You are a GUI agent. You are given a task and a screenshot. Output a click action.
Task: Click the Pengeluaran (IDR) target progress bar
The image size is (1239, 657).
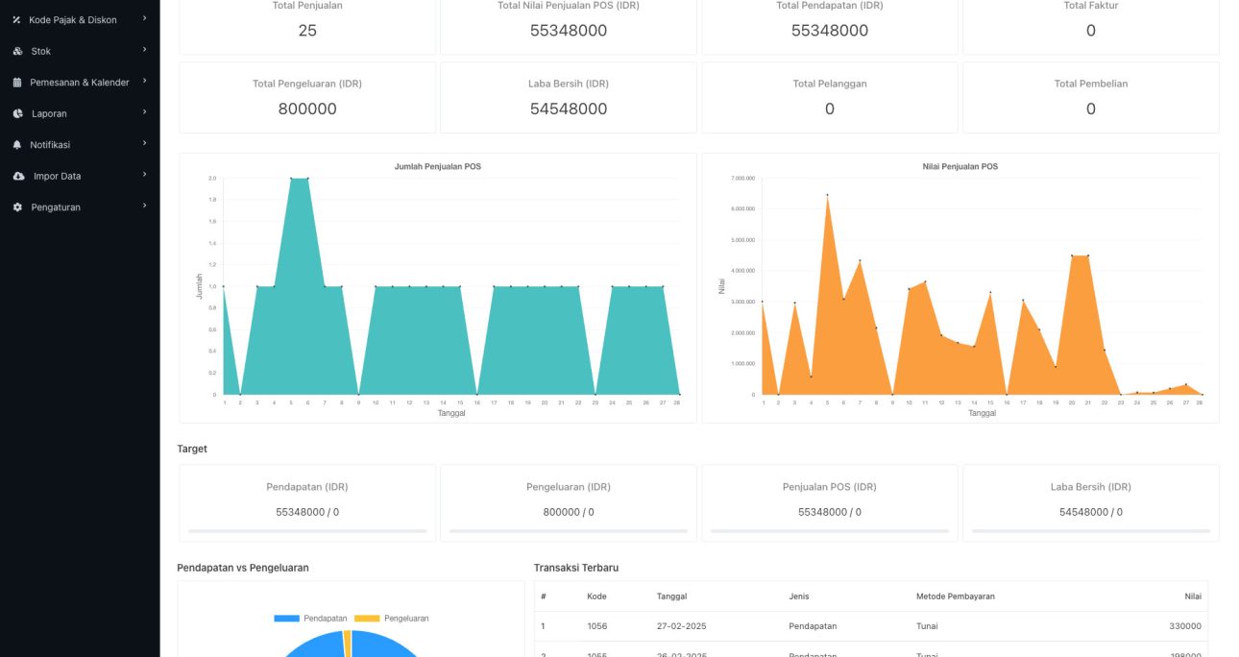point(569,530)
